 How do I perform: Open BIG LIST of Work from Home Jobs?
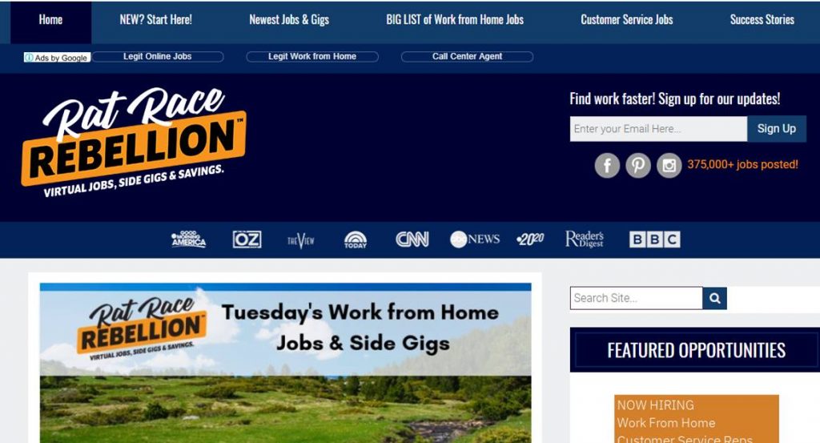click(455, 20)
